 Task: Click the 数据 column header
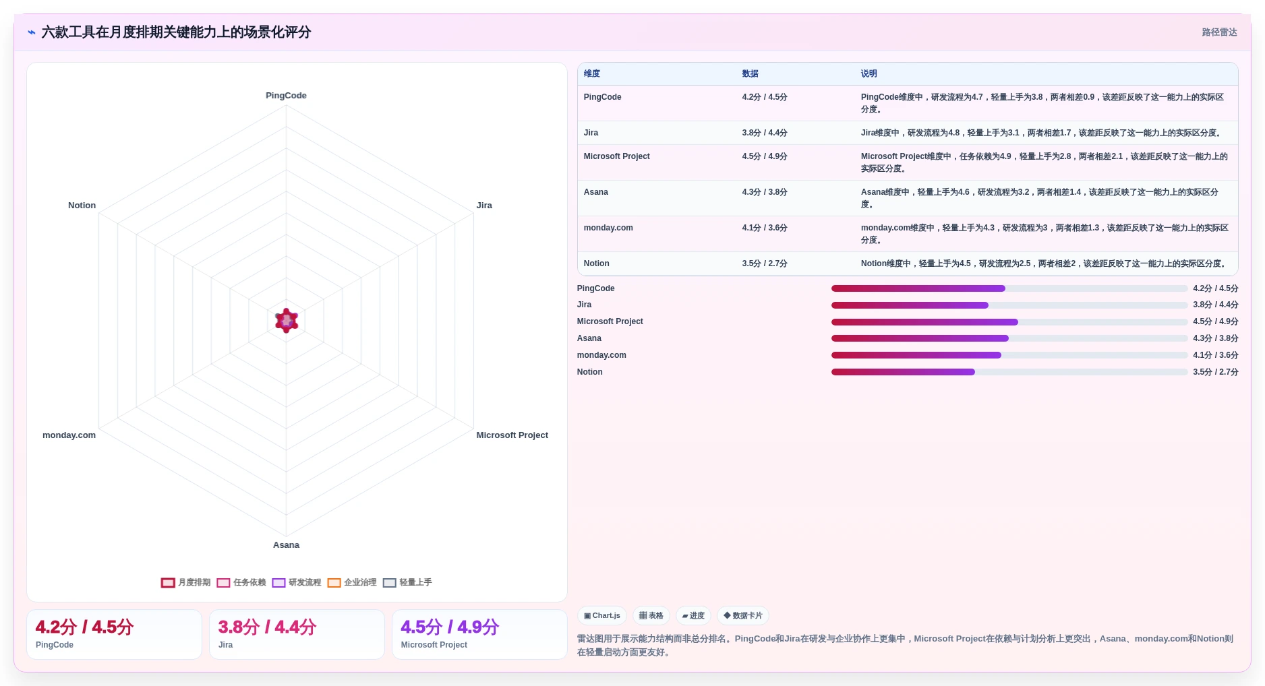coord(751,74)
